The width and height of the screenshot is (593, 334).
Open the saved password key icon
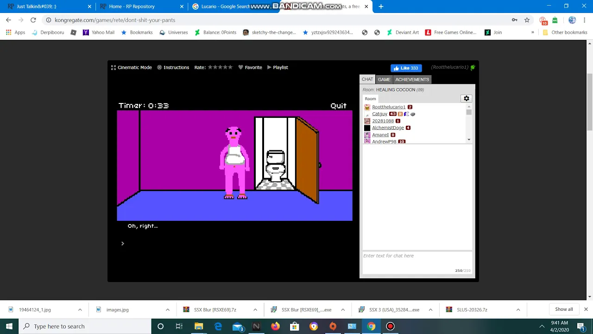[x=514, y=20]
